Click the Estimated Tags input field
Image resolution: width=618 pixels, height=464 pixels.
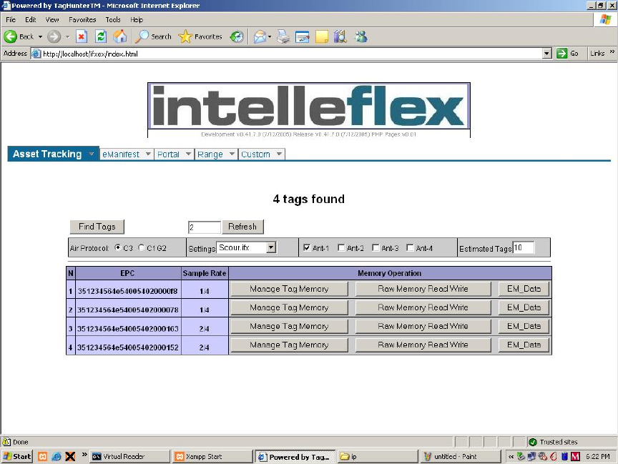524,248
